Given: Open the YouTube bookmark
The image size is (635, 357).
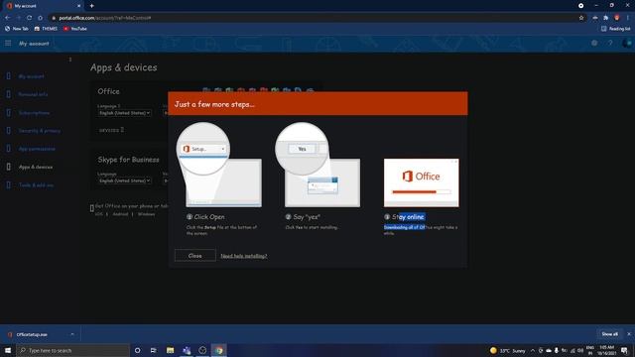Looking at the screenshot, I should tap(75, 29).
